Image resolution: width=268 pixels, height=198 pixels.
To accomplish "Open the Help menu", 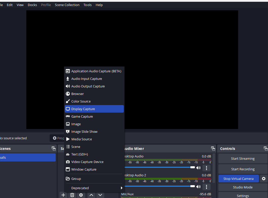I will [99, 5].
